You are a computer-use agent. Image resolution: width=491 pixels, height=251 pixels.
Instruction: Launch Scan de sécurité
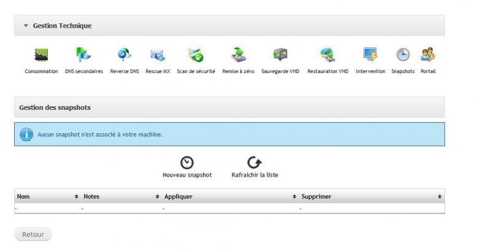point(196,56)
